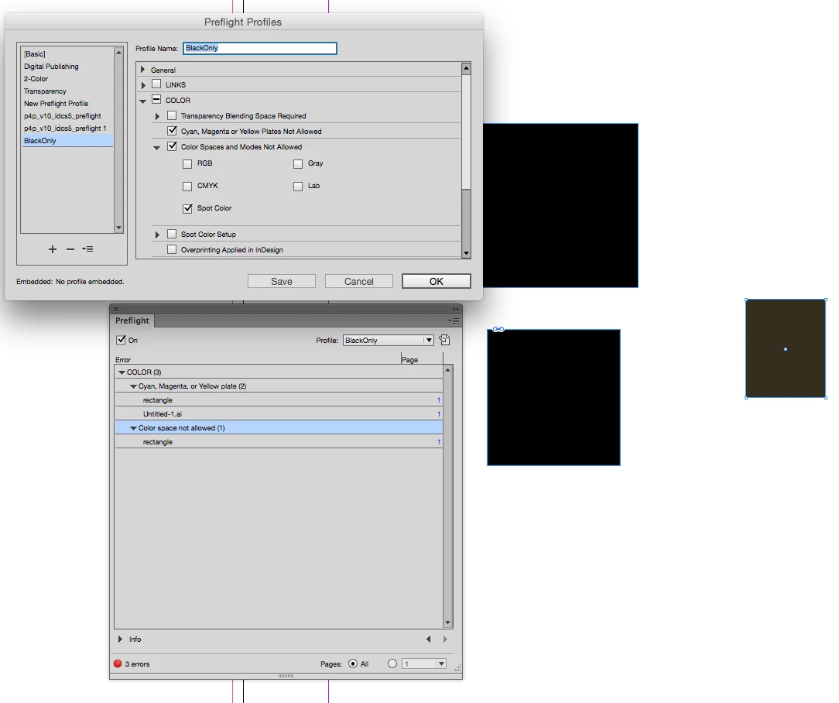Select 2-Color profile
This screenshot has height=703, width=839.
(67, 78)
